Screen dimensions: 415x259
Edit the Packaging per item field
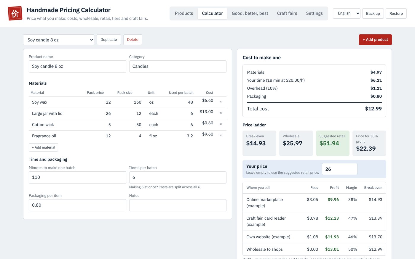[77, 205]
